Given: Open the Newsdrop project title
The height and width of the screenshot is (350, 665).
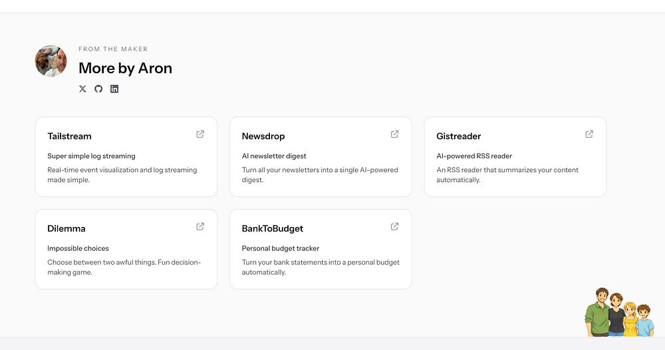Looking at the screenshot, I should 263,136.
